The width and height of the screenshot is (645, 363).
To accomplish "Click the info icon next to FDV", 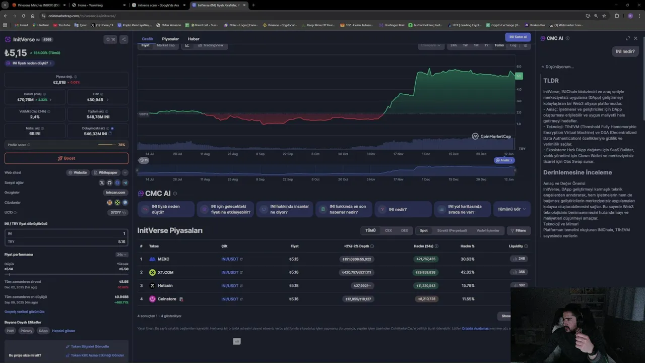I will [101, 94].
